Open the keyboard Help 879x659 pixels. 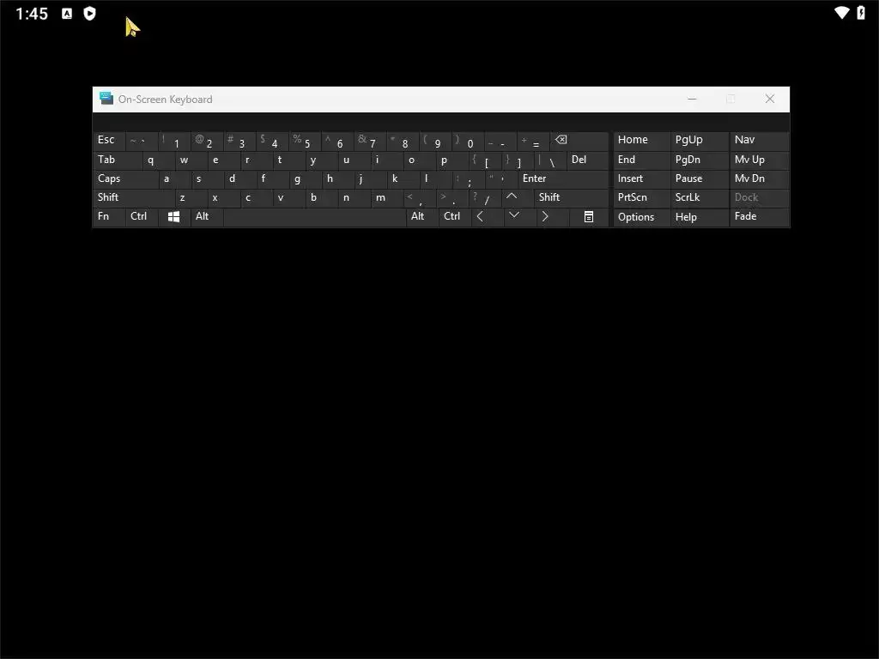[699, 217]
